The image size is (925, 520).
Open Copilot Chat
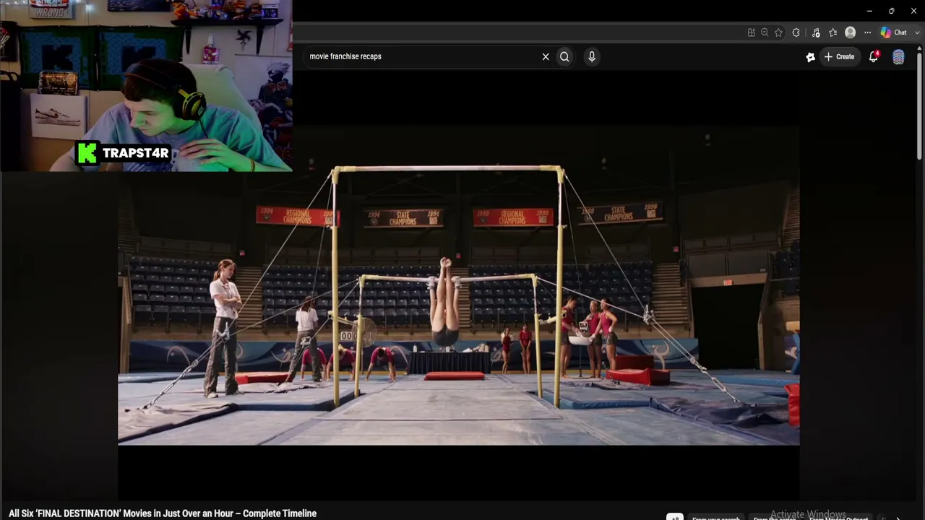(x=893, y=32)
